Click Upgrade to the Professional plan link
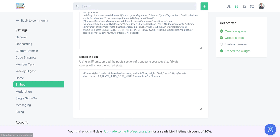This screenshot has height=137, width=280. 128,131
